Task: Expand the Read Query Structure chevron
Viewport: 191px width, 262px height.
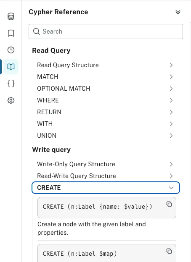Action: coord(171,65)
